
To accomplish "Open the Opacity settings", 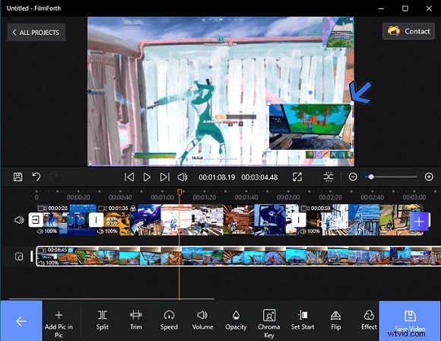I will (x=236, y=320).
